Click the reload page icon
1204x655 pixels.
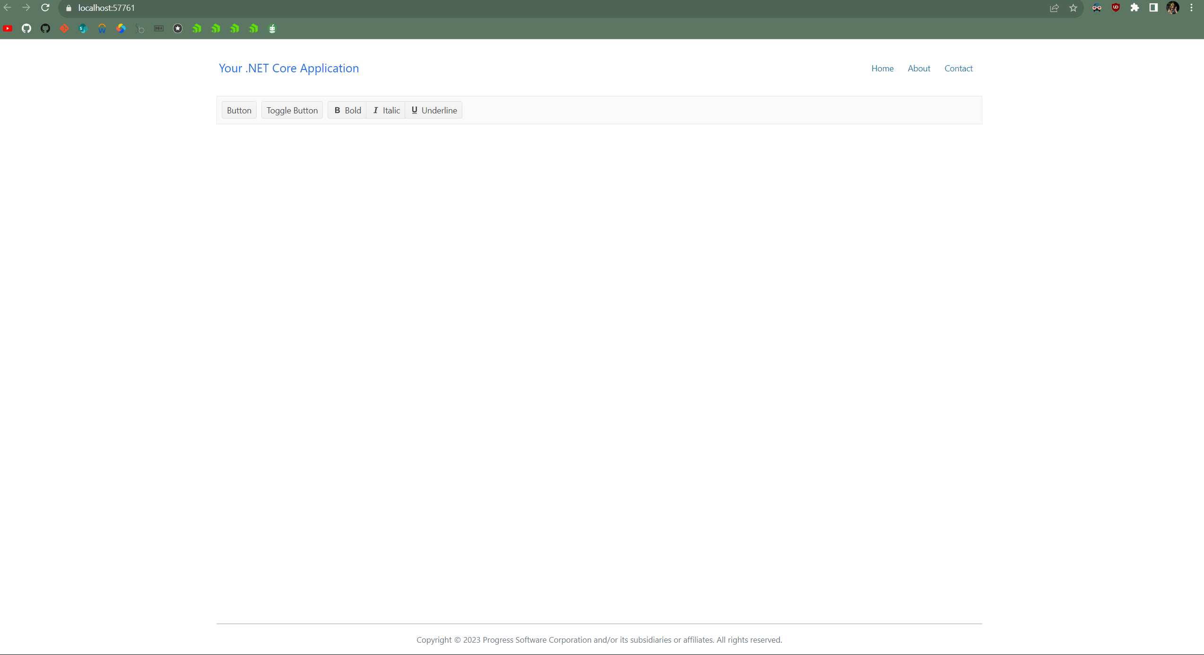[45, 8]
